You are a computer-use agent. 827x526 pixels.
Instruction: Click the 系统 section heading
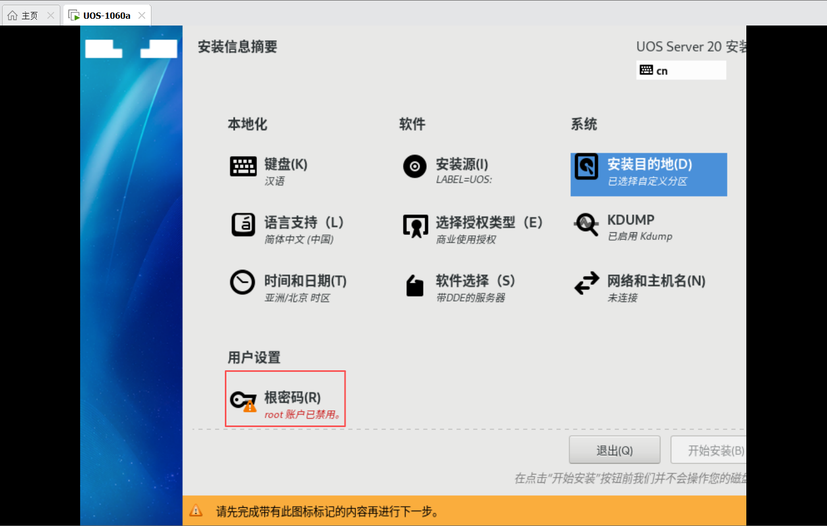point(584,124)
